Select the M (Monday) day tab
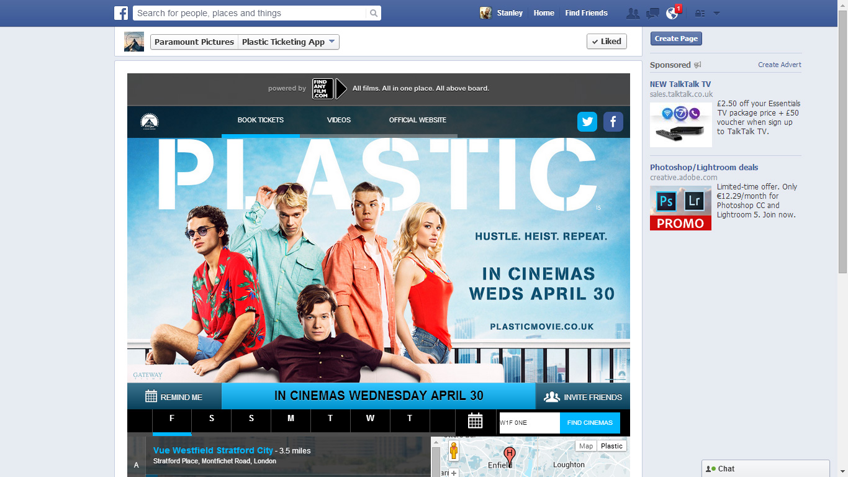The width and height of the screenshot is (848, 477). point(291,420)
